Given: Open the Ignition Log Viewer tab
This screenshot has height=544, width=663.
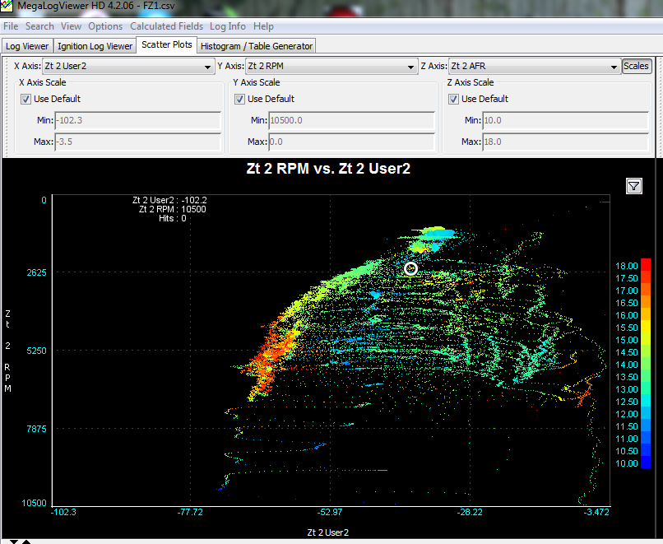Looking at the screenshot, I should [95, 46].
